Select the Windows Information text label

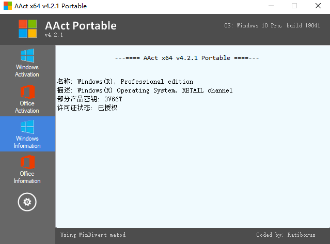[27, 142]
